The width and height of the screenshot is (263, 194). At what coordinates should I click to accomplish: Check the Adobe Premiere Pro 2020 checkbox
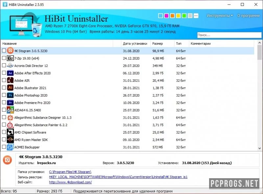[4, 102]
